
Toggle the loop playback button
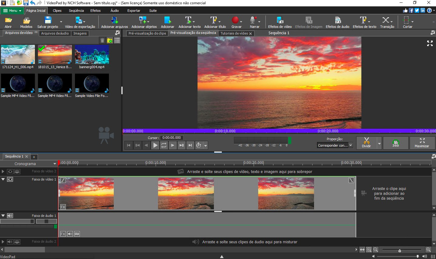164,145
